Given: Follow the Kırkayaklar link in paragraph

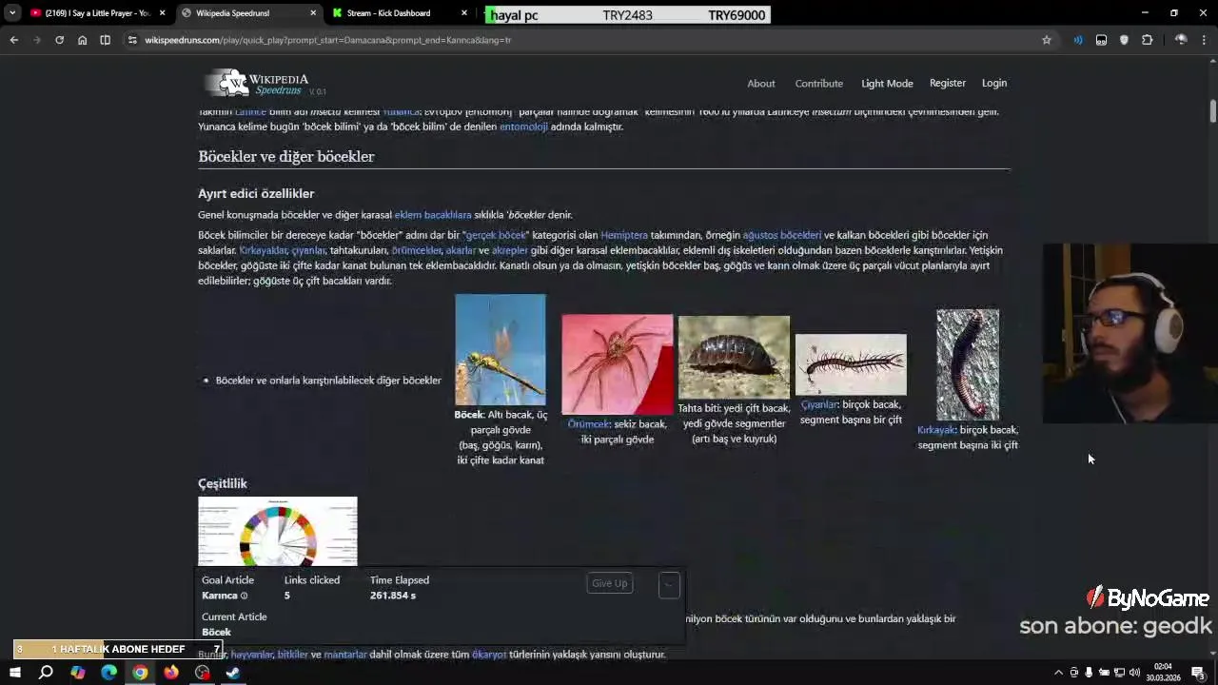Looking at the screenshot, I should tap(264, 250).
